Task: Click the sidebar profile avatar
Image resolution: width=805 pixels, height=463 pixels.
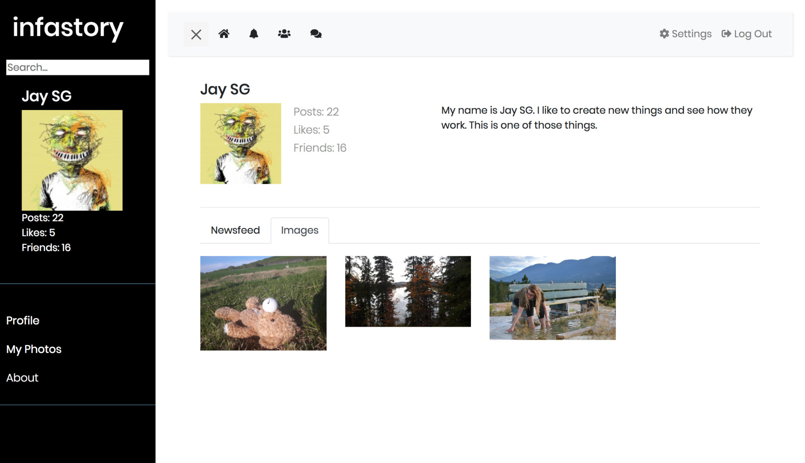Action: 72,160
